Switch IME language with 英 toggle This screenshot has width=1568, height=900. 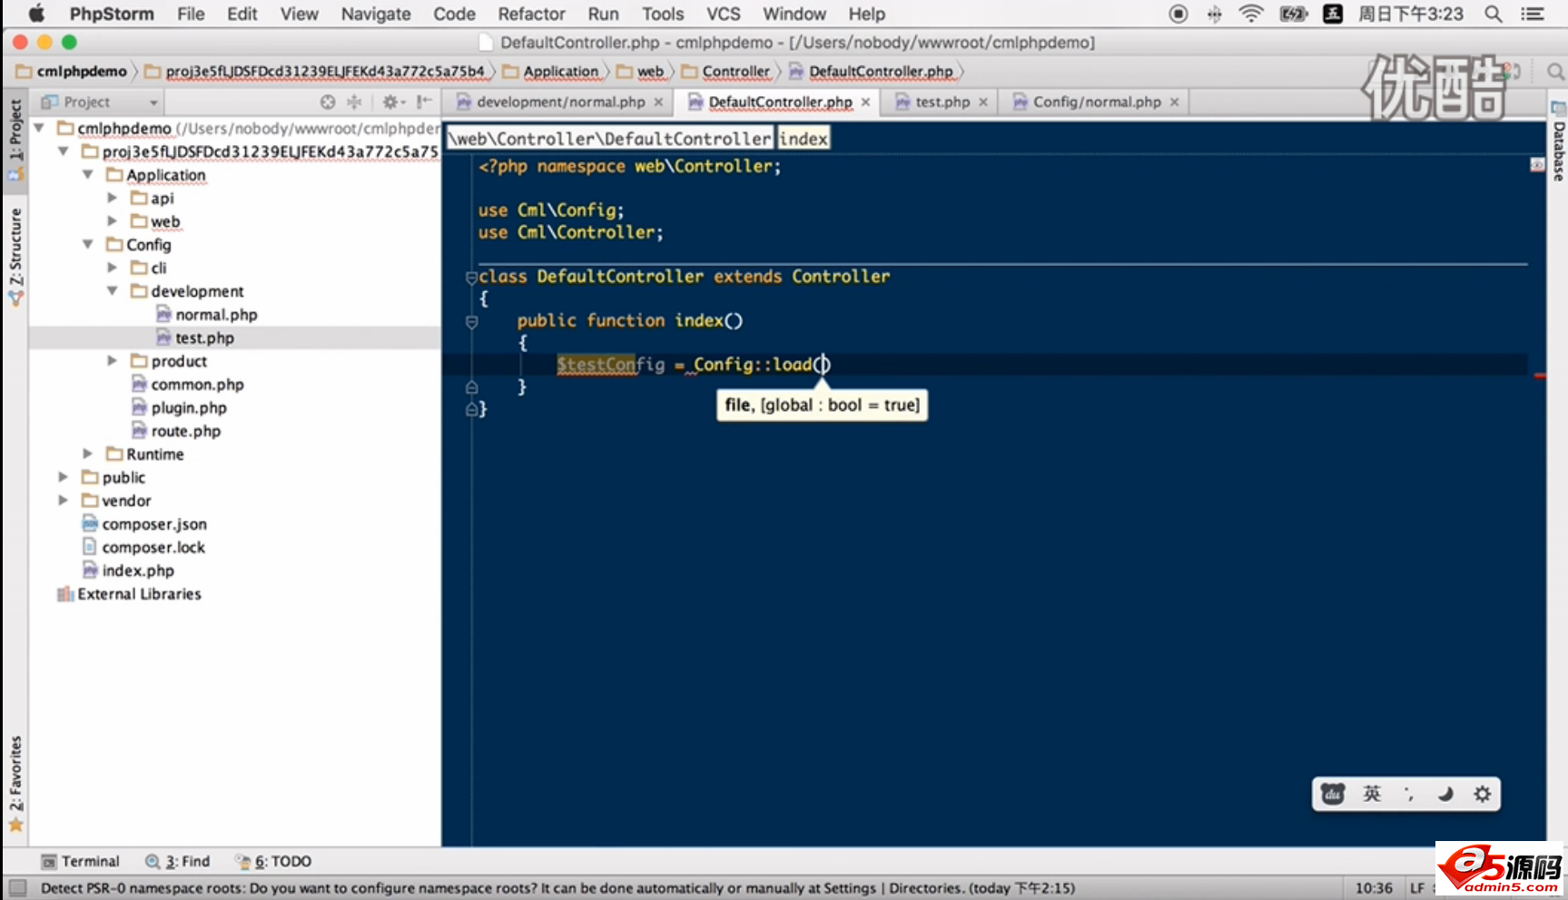(x=1373, y=793)
